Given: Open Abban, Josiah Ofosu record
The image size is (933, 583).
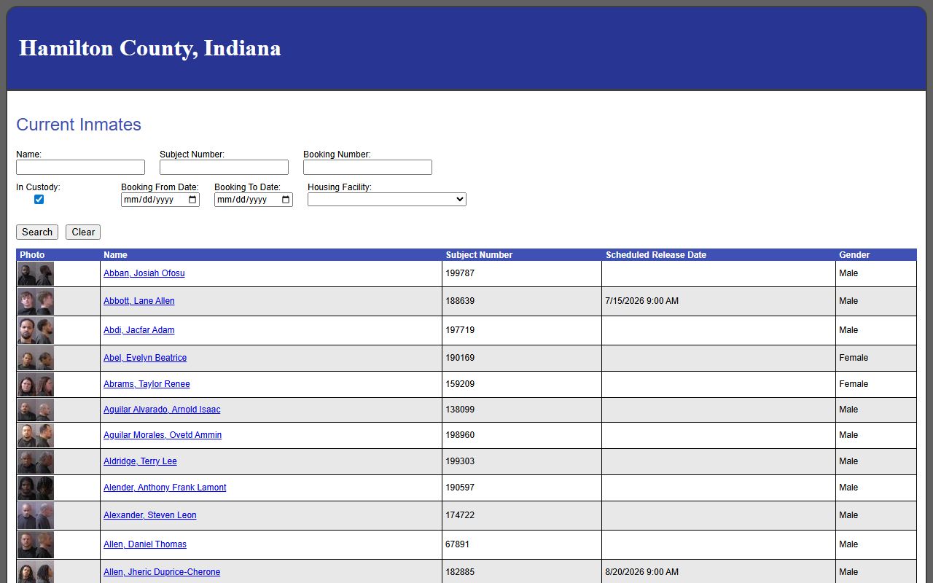Looking at the screenshot, I should tap(144, 273).
